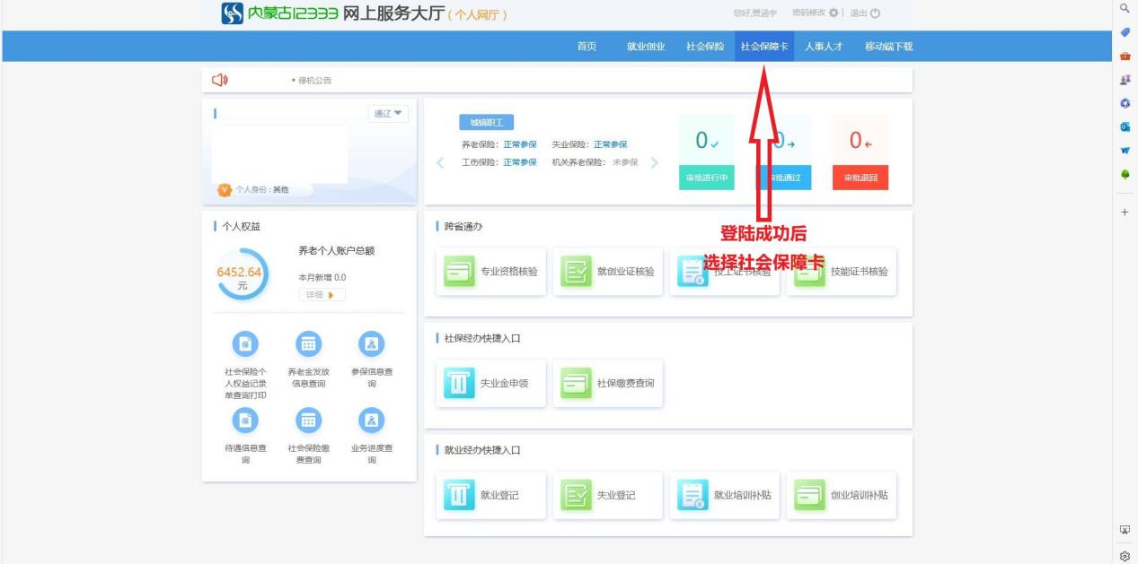Expand 详细 for pension account balance

click(x=322, y=294)
